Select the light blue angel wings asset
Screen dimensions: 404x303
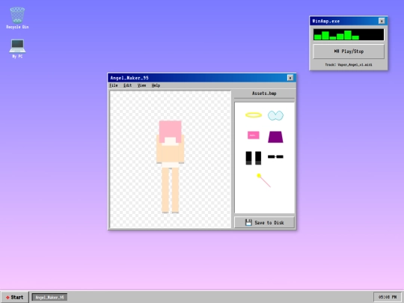[x=275, y=115]
